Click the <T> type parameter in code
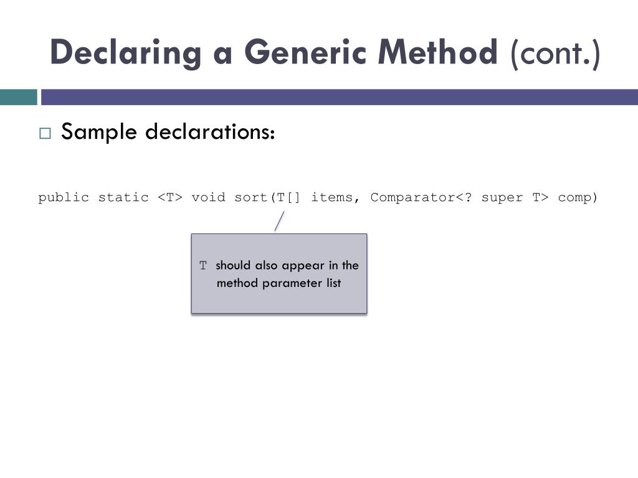Screen dimensions: 638x478 point(170,197)
